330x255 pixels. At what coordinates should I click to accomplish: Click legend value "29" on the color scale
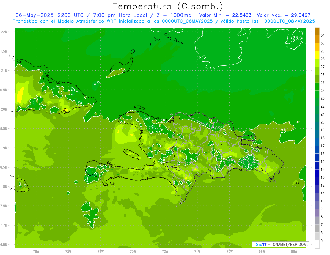click(323, 51)
